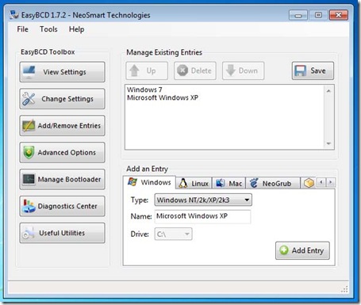Click the Mac Finder face icon
This screenshot has width=361, height=305.
221,183
